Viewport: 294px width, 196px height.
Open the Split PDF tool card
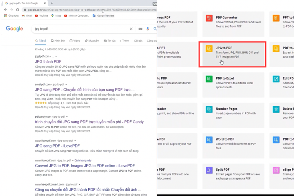[233, 176]
